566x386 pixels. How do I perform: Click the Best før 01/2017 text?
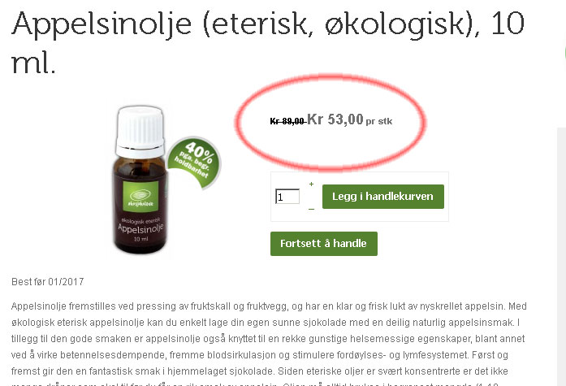point(48,282)
